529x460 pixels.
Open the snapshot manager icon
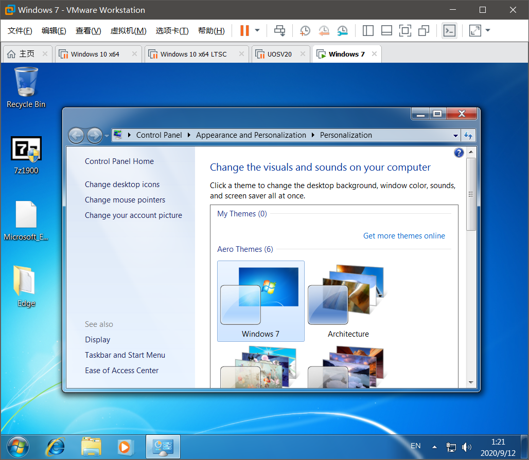coord(342,31)
